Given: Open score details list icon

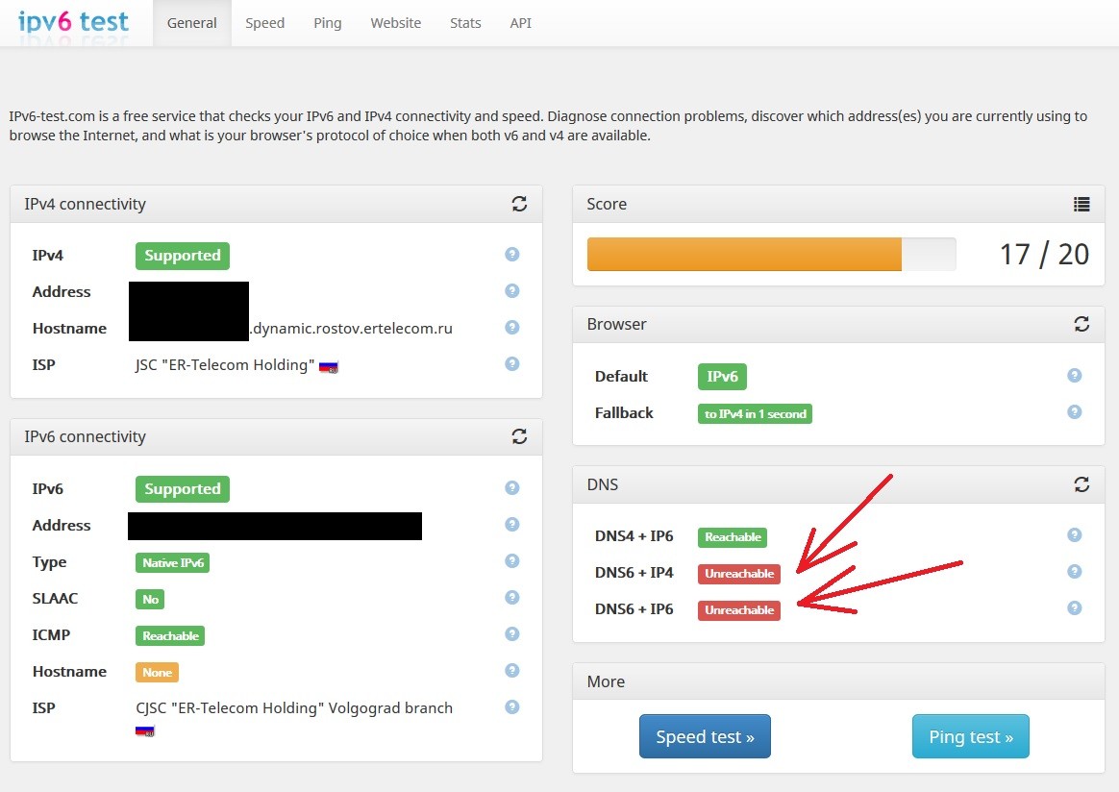Looking at the screenshot, I should pos(1082,204).
